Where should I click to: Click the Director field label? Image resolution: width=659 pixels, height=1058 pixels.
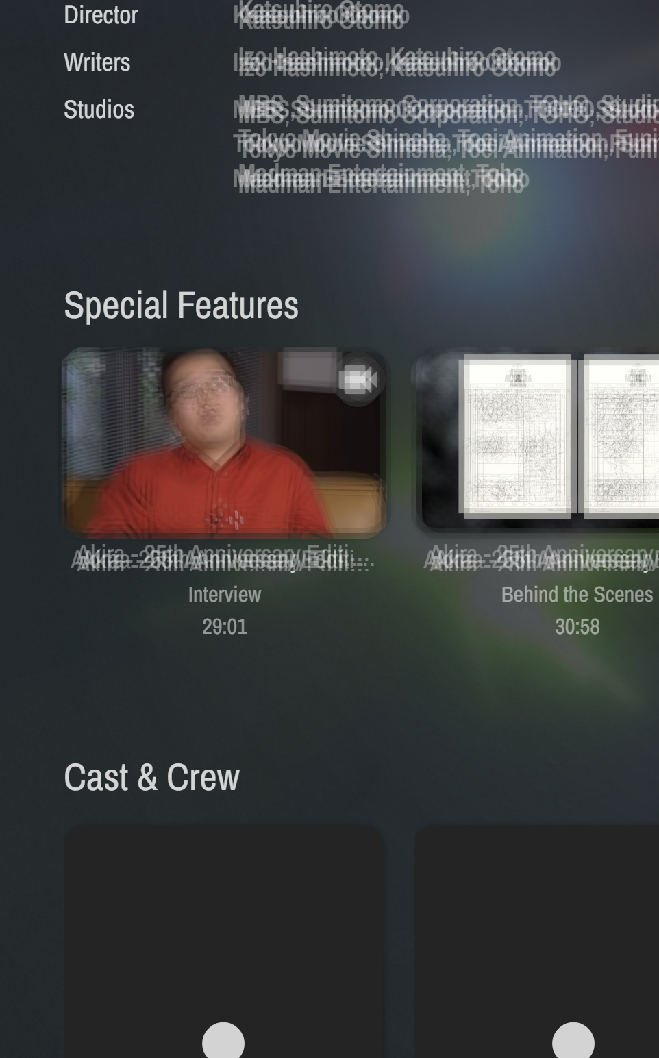[x=101, y=14]
